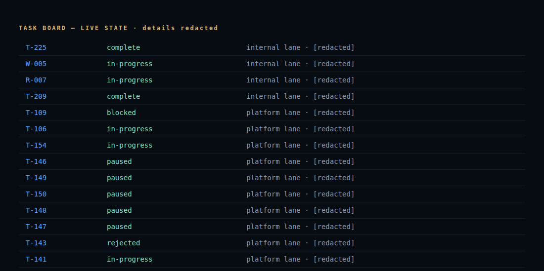Select the W-005 task row ID
This screenshot has width=544, height=271.
pyautogui.click(x=36, y=64)
